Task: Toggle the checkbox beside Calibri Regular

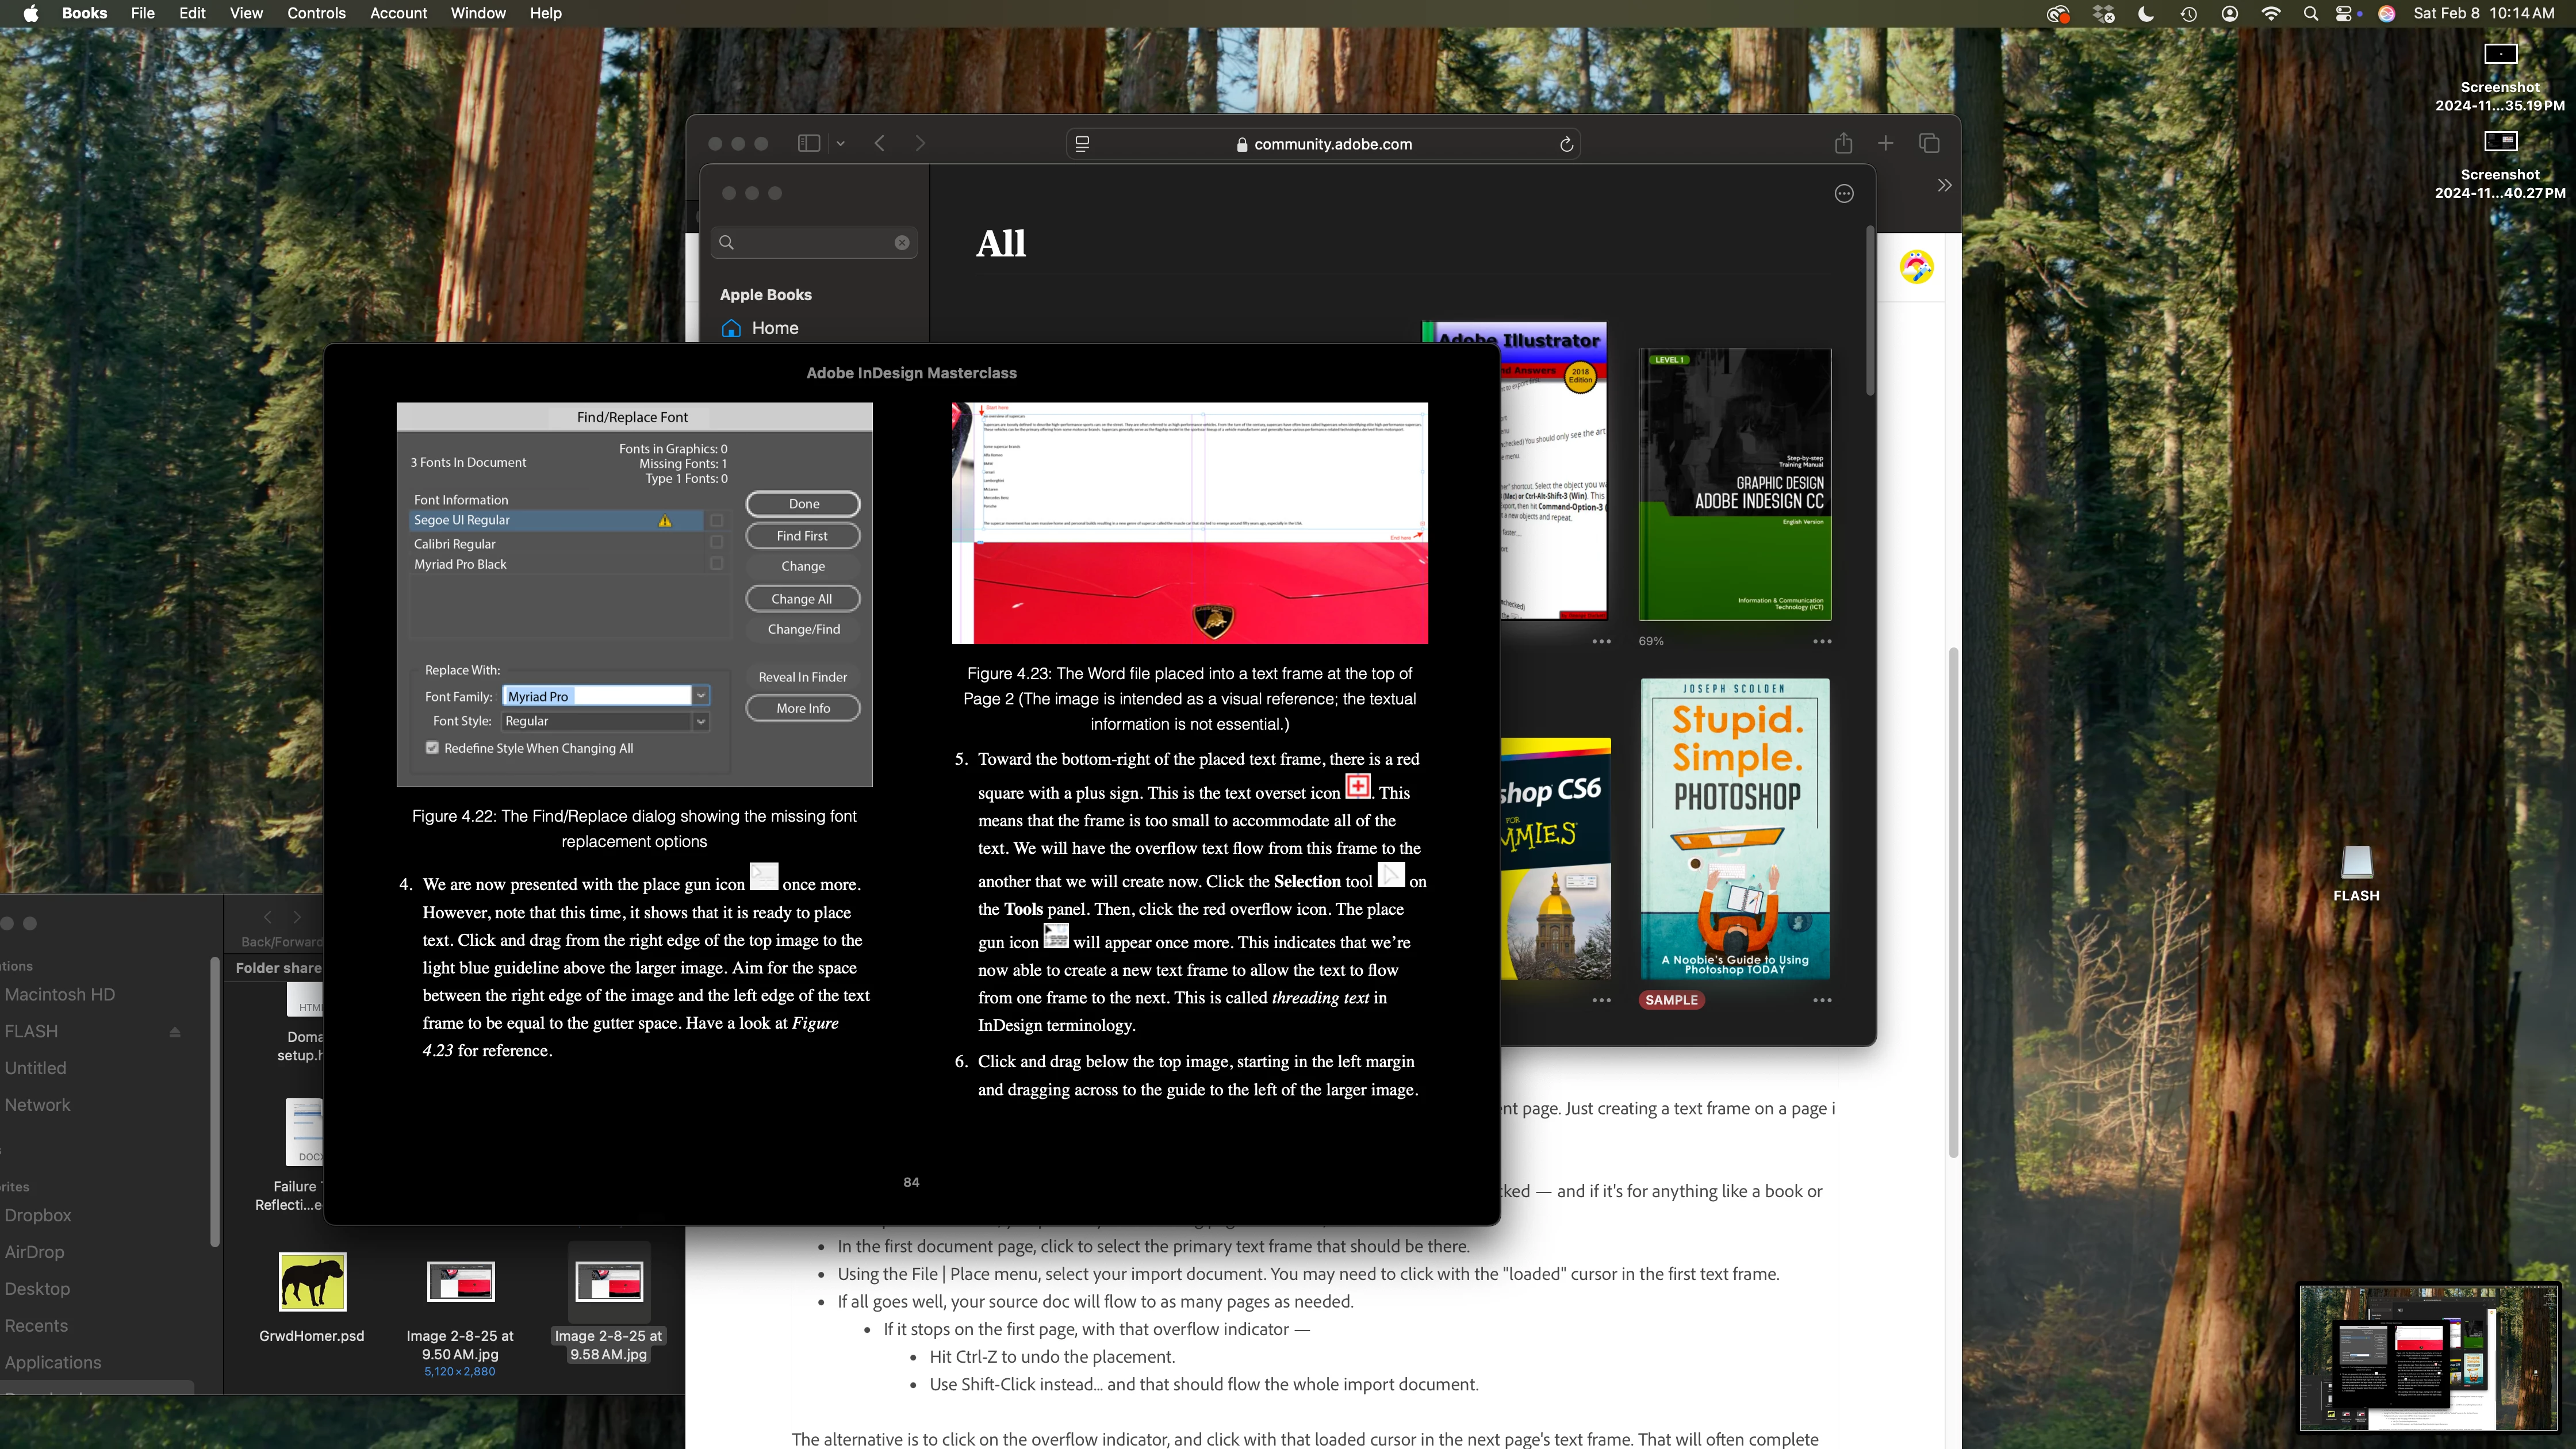Action: [x=716, y=543]
